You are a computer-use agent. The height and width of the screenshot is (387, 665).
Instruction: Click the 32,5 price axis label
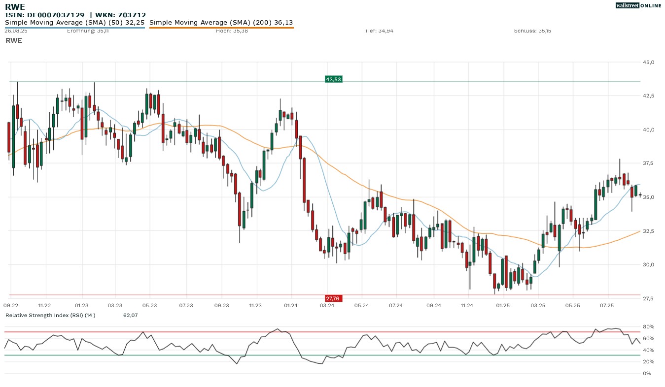[x=648, y=231]
